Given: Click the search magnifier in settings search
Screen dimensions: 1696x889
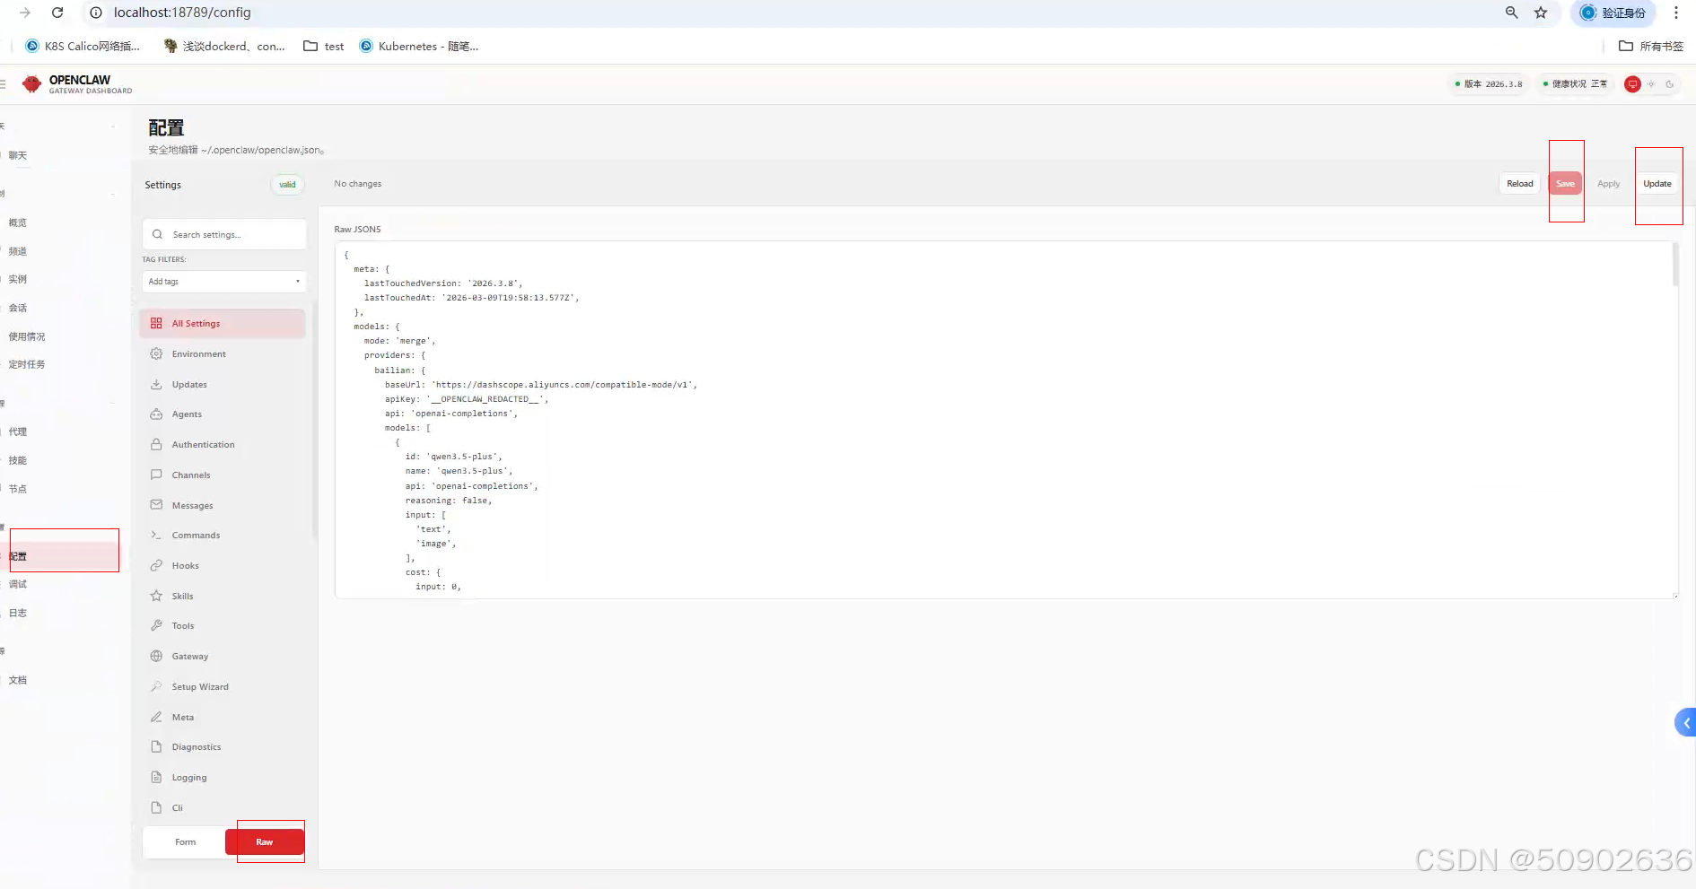Looking at the screenshot, I should coord(158,234).
